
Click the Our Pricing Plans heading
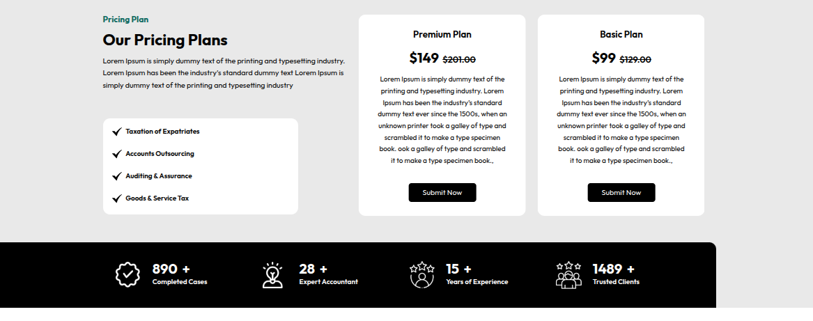(165, 40)
